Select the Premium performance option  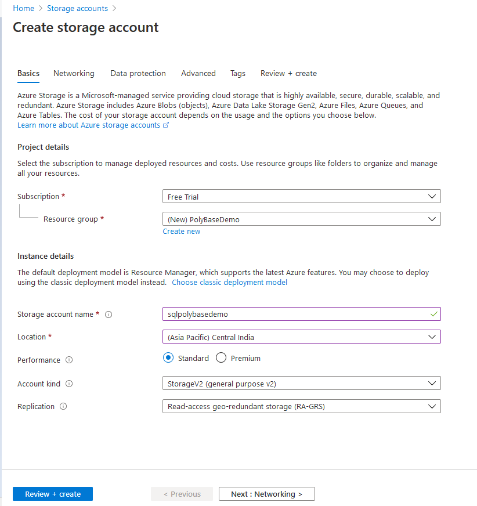221,358
